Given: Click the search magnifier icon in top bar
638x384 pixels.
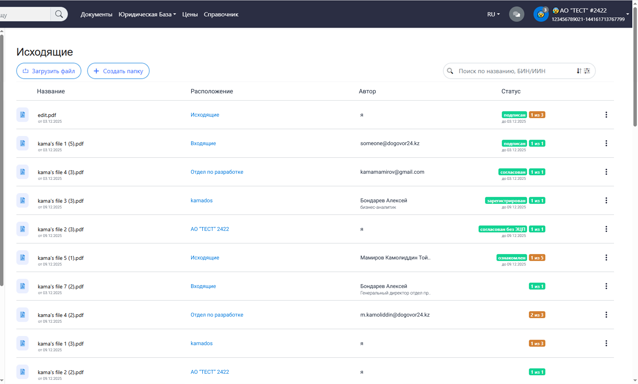Looking at the screenshot, I should tap(59, 14).
